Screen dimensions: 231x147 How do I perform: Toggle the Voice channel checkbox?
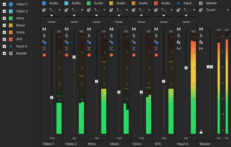click(x=4, y=32)
